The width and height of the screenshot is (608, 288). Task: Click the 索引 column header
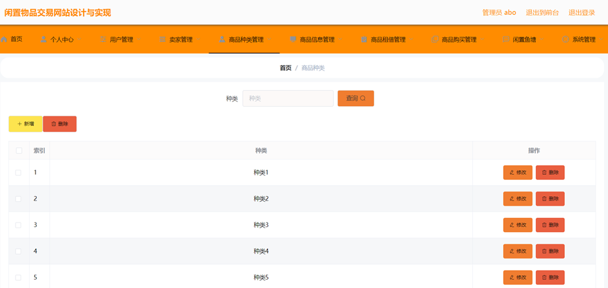tap(39, 150)
